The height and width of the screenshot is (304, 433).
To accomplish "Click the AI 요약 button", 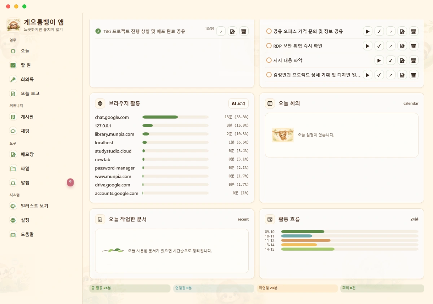I will 239,103.
